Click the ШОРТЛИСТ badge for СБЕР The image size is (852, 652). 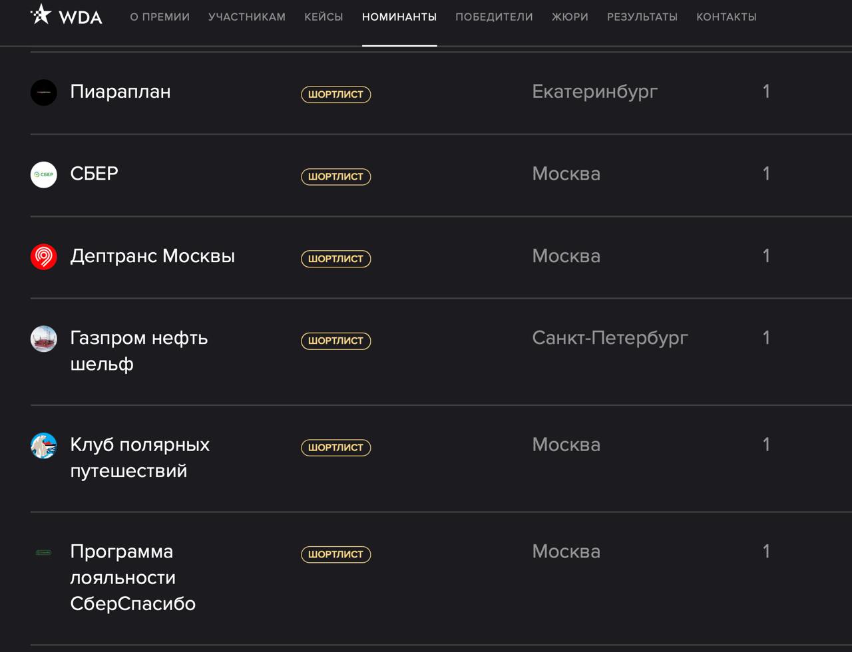pos(336,176)
